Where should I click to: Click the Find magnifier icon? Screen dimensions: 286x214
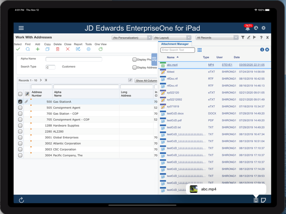click(x=28, y=49)
